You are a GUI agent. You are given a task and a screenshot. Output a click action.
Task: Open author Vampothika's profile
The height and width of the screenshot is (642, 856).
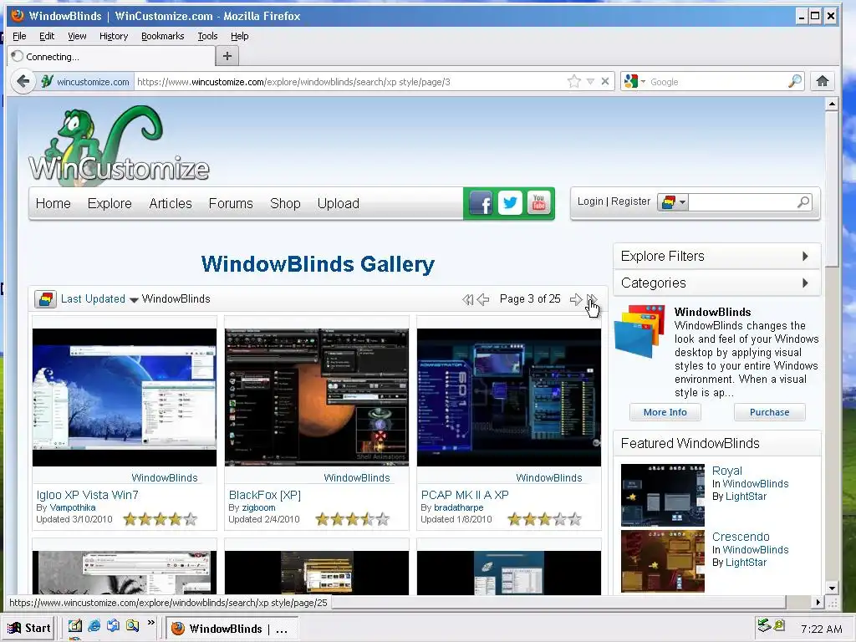[x=73, y=507]
